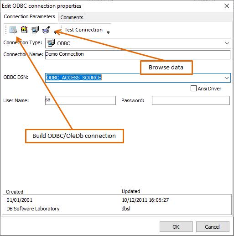
Task: Switch to the Comments tab
Action: click(72, 17)
